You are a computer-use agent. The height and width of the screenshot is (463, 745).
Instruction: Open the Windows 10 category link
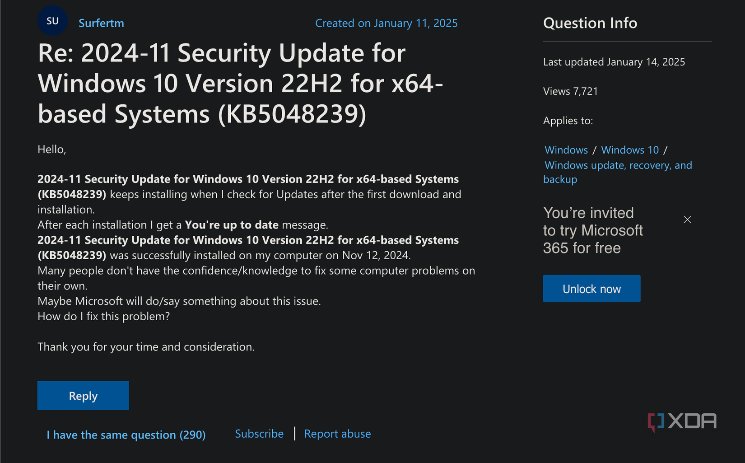point(630,150)
